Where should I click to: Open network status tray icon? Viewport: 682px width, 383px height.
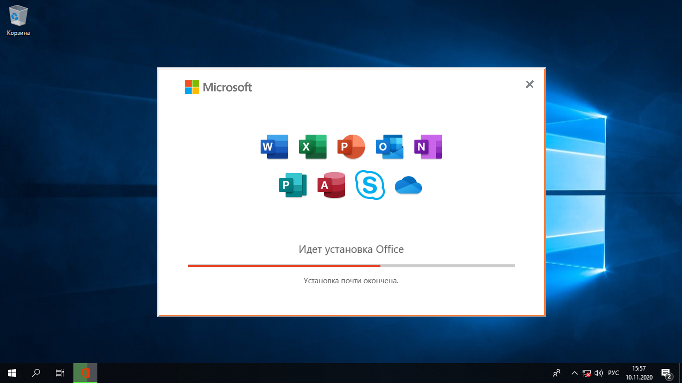coord(587,373)
